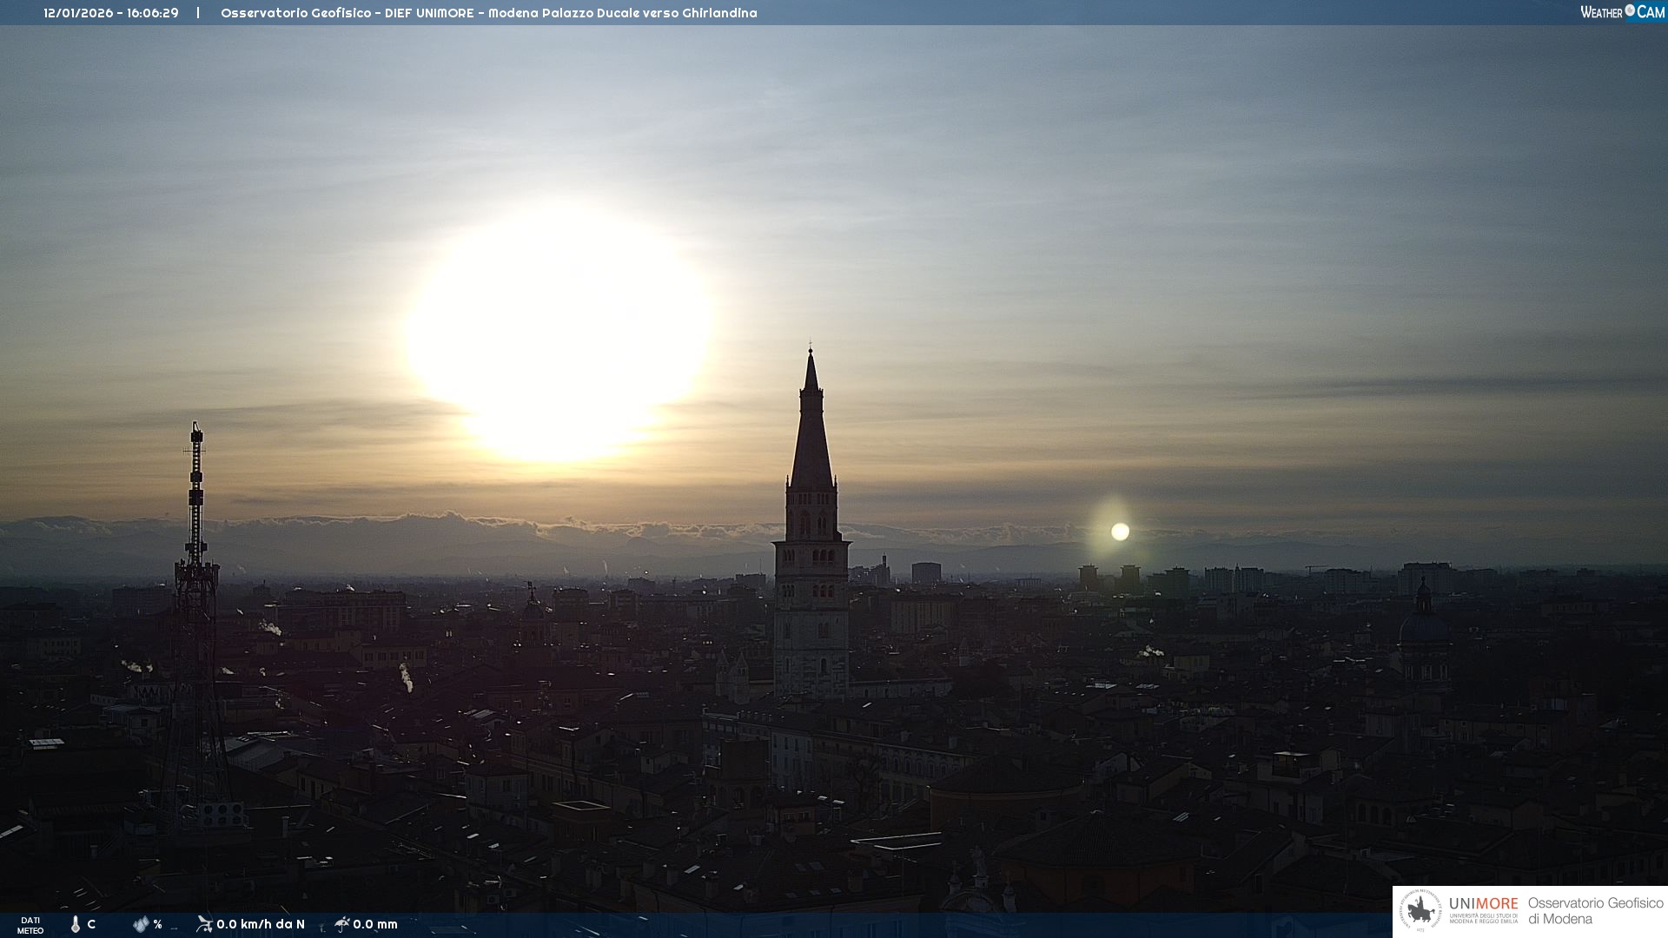
Task: Click the small lens flare orb
Action: coord(1120,532)
